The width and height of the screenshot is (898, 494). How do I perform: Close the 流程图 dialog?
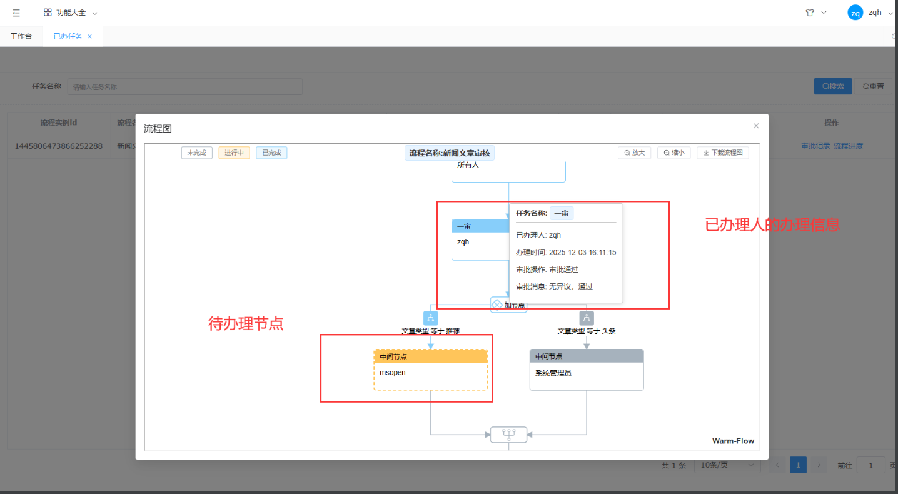pyautogui.click(x=755, y=126)
